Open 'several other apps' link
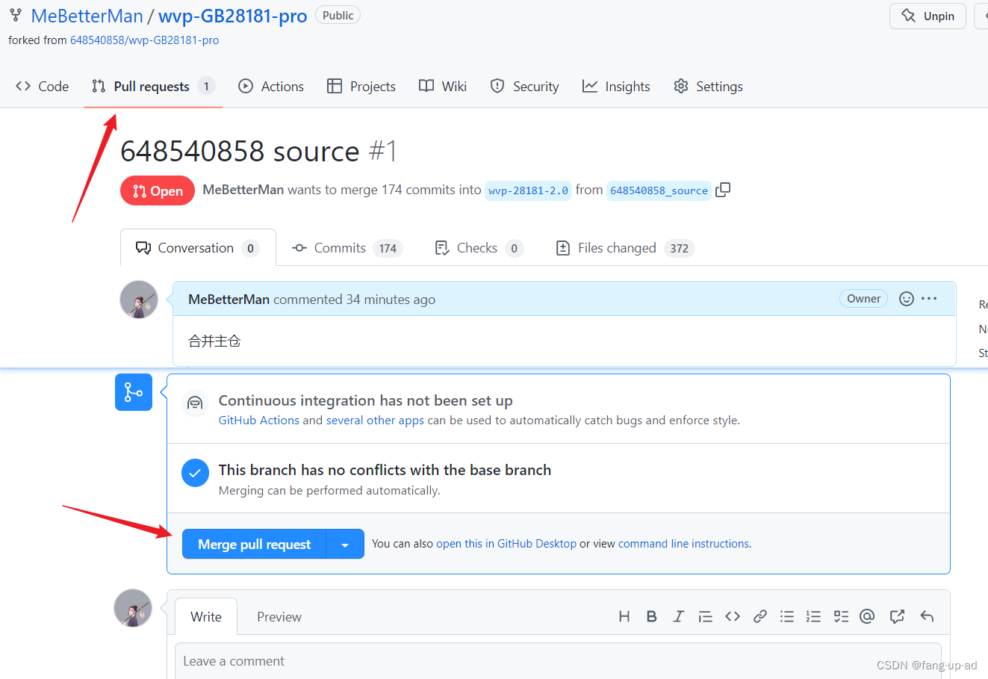Screen dimensions: 988x679 pyautogui.click(x=375, y=421)
